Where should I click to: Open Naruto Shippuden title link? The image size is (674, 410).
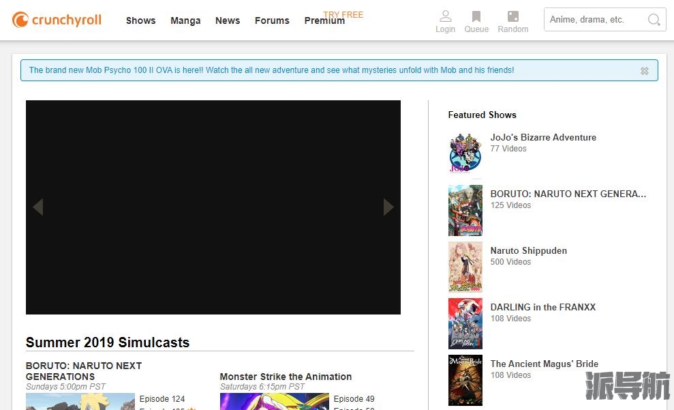click(529, 251)
